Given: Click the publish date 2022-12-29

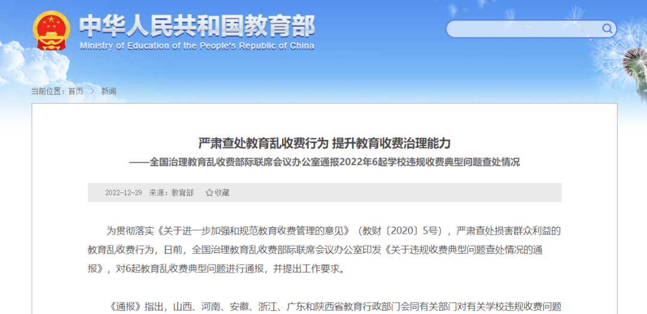Looking at the screenshot, I should (123, 193).
